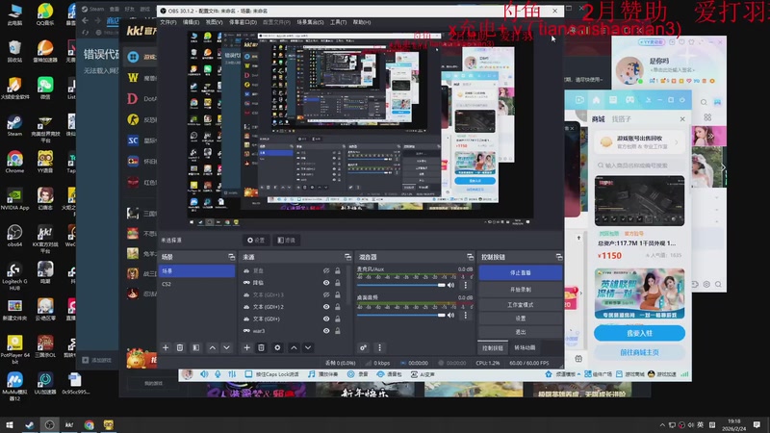The width and height of the screenshot is (770, 433).
Task: Open the 桌面音频 three-dot options menu
Action: [466, 316]
